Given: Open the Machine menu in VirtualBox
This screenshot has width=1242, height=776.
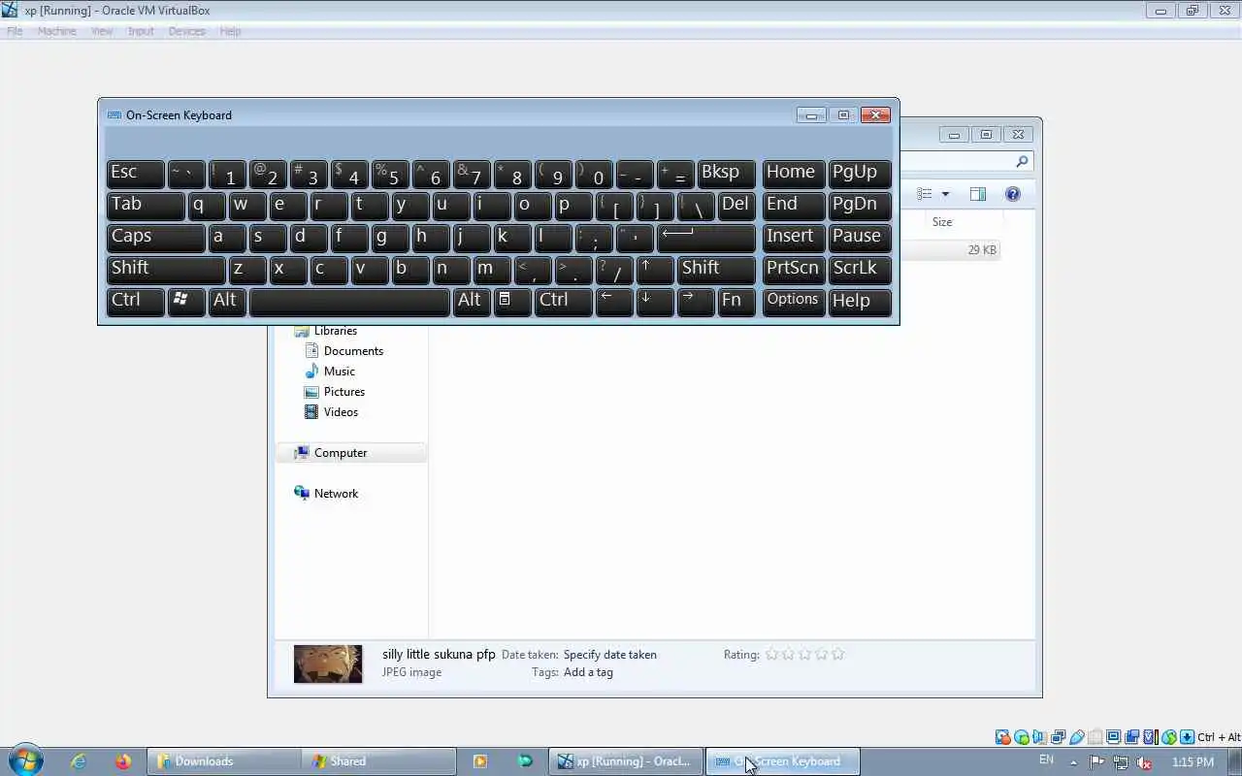Looking at the screenshot, I should tap(56, 31).
